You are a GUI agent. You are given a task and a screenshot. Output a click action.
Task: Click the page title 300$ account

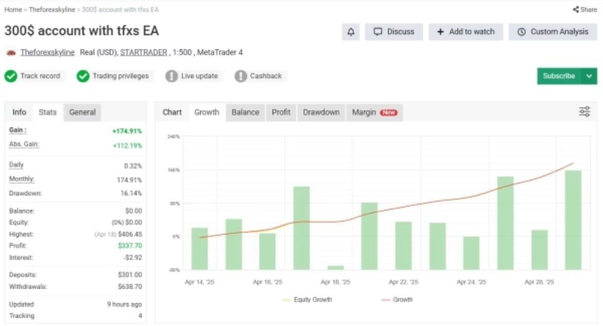click(81, 31)
